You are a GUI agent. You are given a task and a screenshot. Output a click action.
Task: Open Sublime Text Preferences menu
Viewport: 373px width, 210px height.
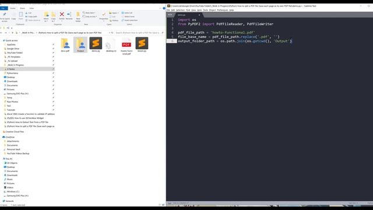tap(223, 10)
